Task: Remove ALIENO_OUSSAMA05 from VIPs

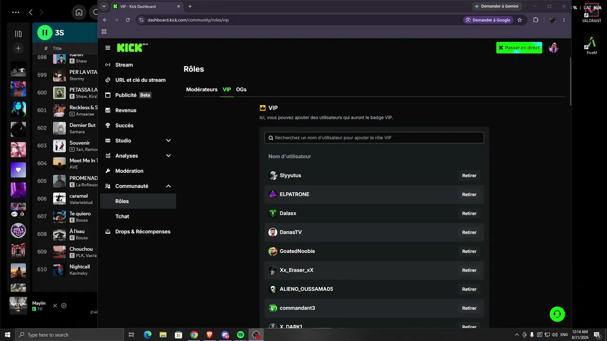Action: click(469, 289)
